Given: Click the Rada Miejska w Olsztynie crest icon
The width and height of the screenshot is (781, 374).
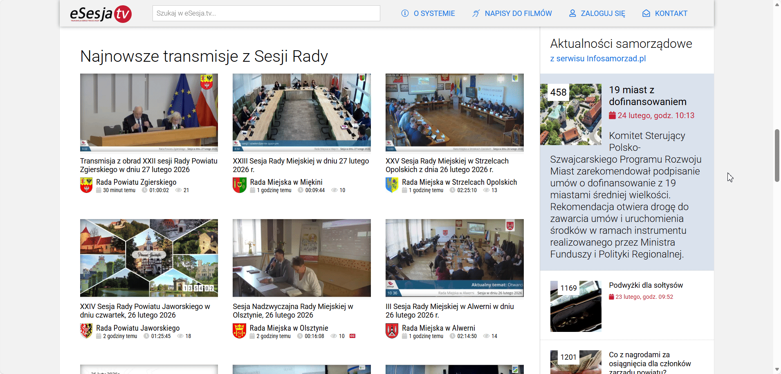Looking at the screenshot, I should (239, 331).
